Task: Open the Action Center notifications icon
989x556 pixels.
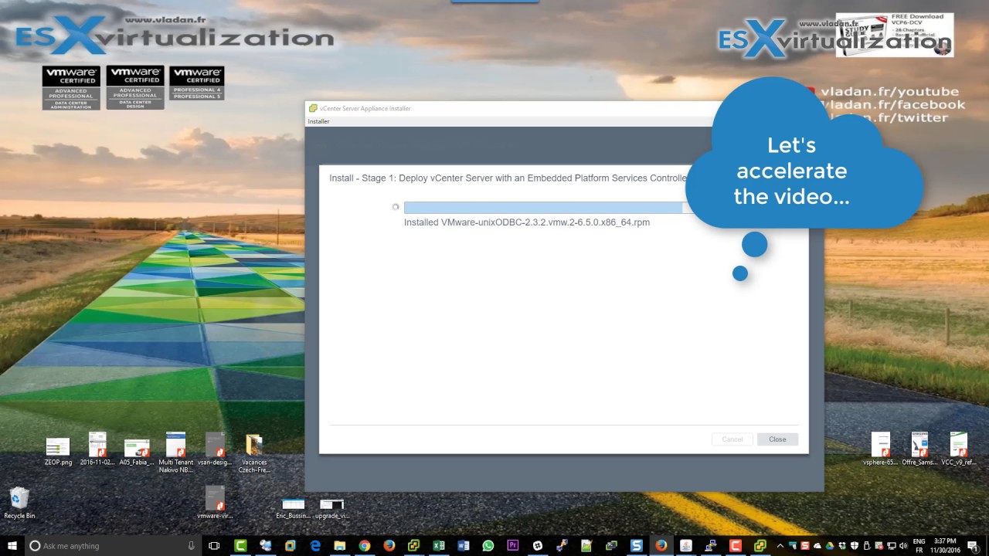Action: coord(974,545)
